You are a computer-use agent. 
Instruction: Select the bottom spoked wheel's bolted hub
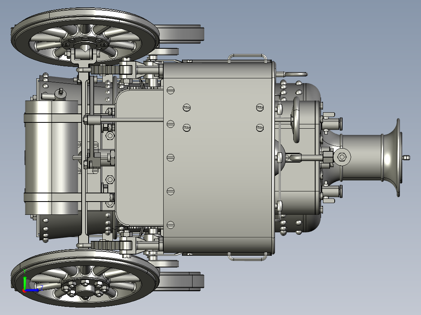[85, 289]
